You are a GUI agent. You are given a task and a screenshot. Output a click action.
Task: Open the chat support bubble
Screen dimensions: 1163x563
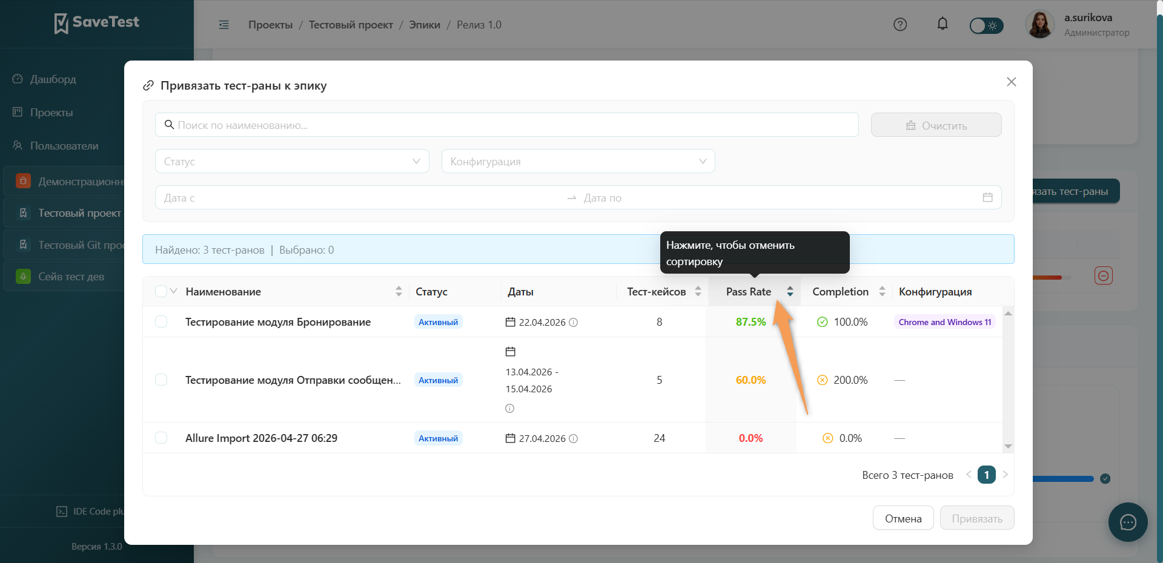coord(1128,522)
